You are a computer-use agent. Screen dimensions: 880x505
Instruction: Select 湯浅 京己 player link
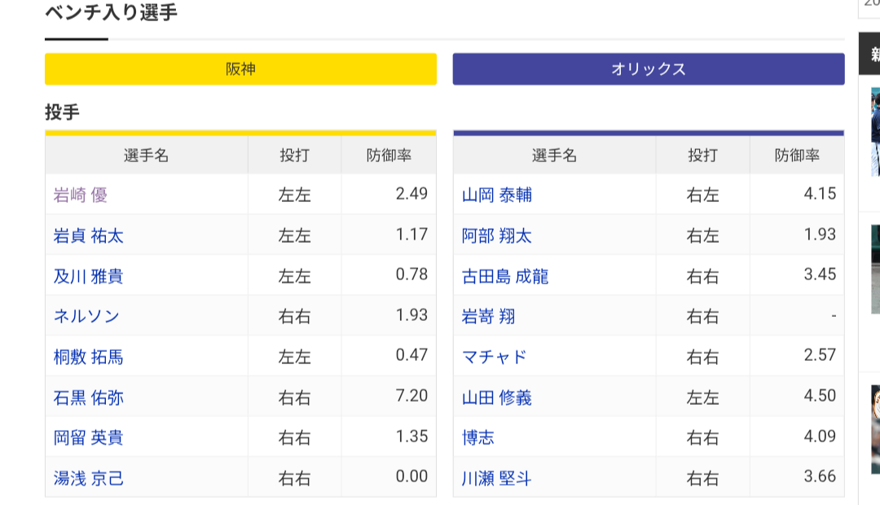[88, 478]
